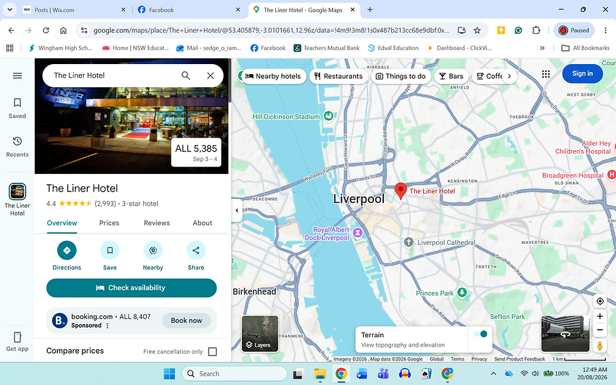Activate the Street View pegman icon
Viewport: 616px width, 385px height.
[x=600, y=346]
